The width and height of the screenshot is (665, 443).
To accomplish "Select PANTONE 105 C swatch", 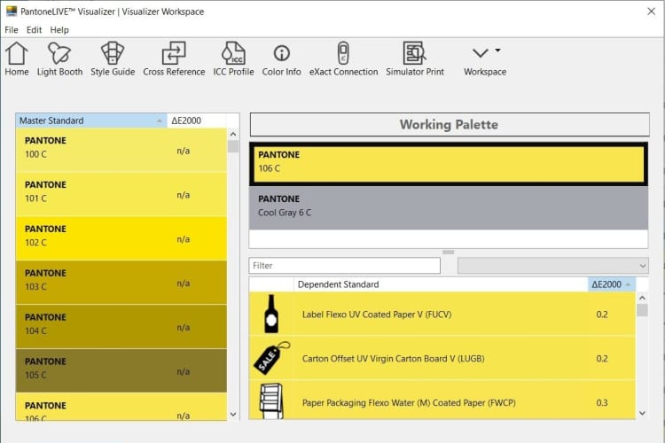I will pos(121,370).
